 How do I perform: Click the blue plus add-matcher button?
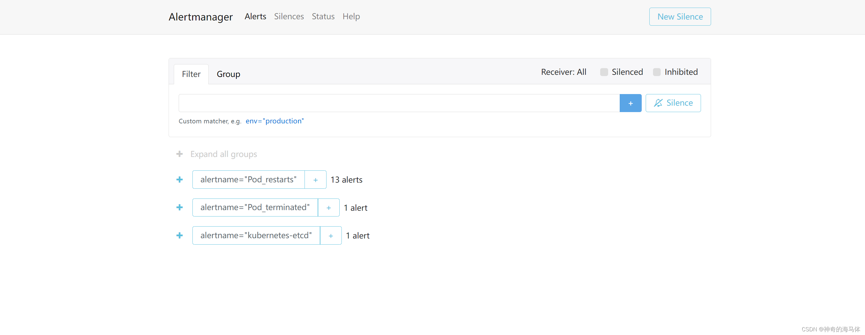(630, 103)
